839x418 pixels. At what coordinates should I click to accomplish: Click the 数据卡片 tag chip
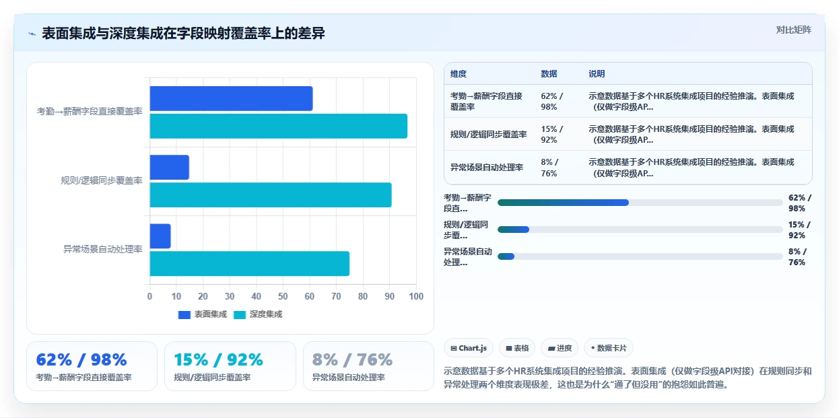pyautogui.click(x=609, y=348)
